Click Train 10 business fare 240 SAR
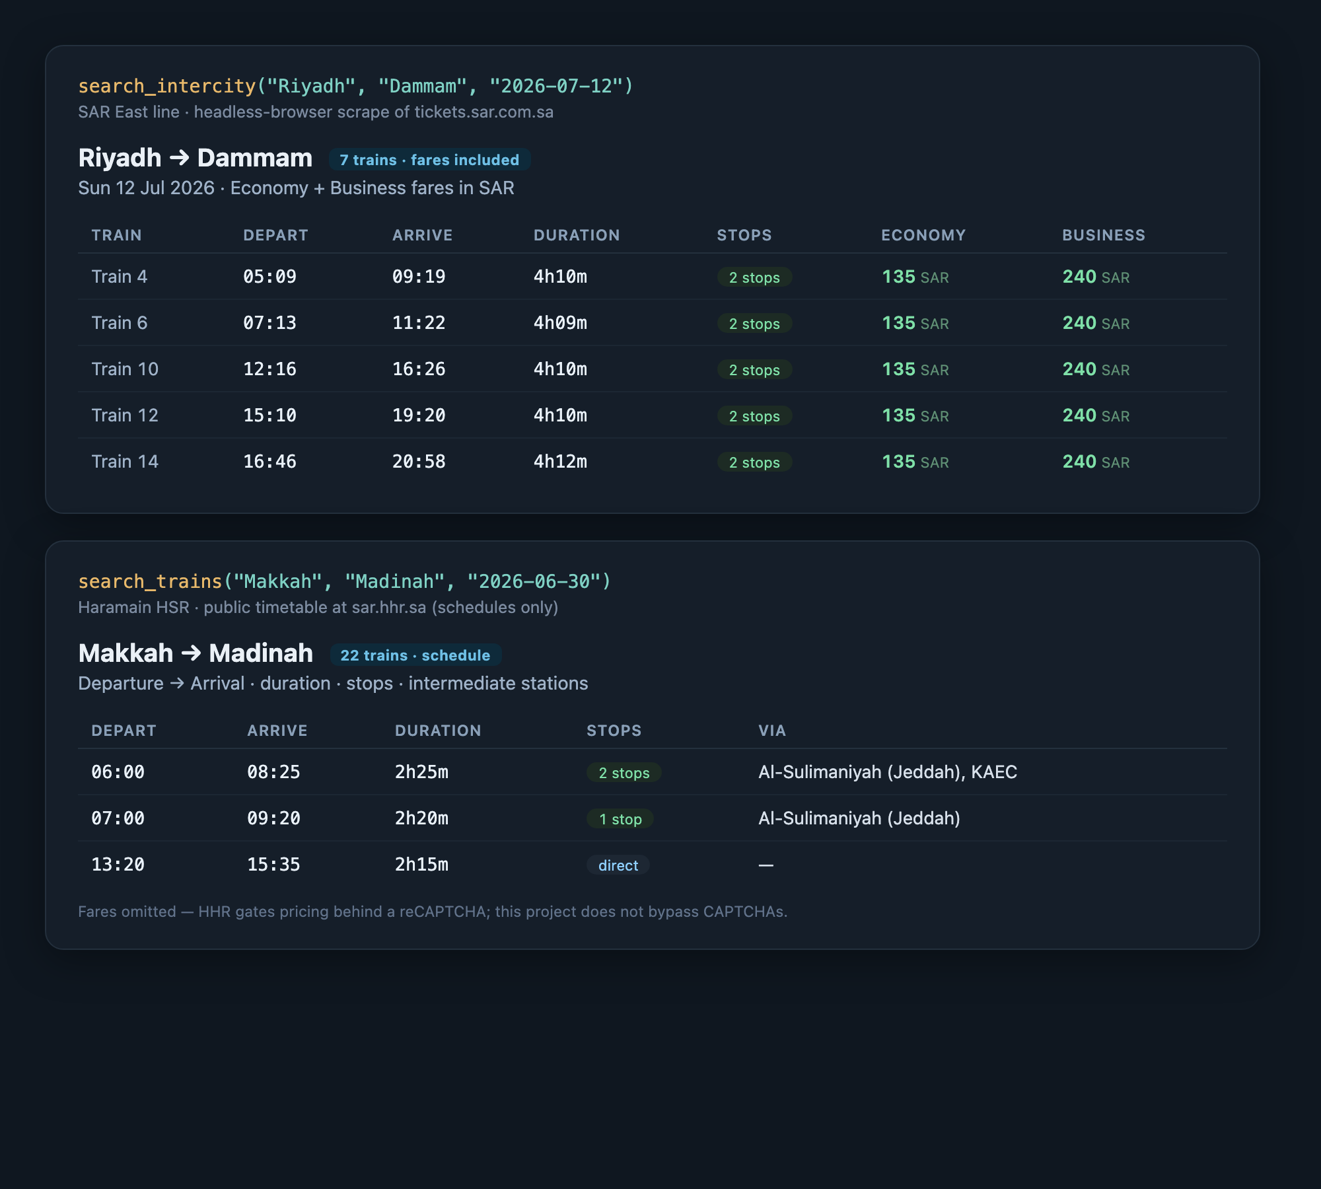 tap(1096, 369)
